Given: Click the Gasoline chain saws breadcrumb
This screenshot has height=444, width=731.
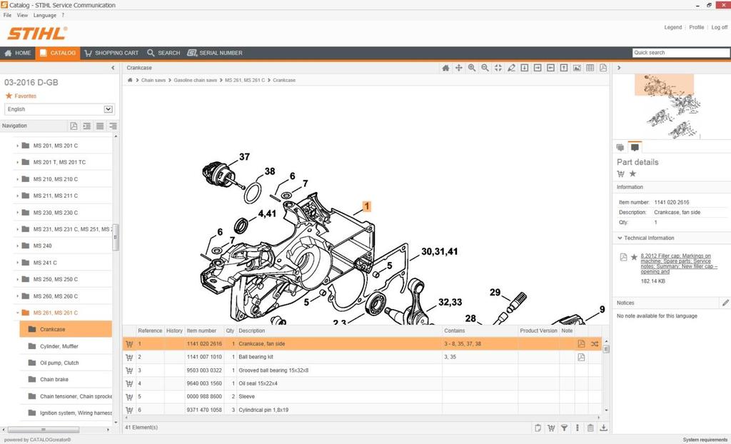Looking at the screenshot, I should pyautogui.click(x=195, y=81).
